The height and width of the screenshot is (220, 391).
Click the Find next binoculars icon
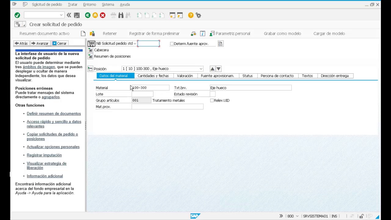tap(128, 15)
